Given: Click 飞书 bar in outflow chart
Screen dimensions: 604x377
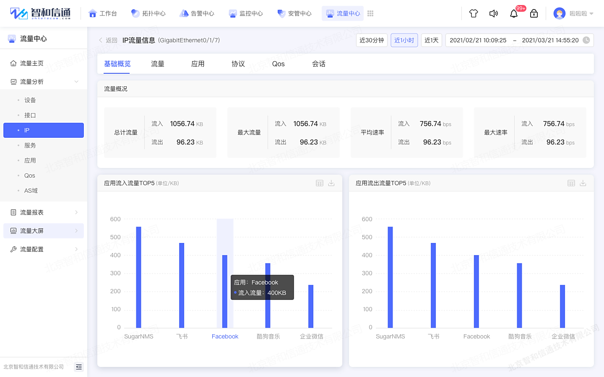Looking at the screenshot, I should click(433, 285).
